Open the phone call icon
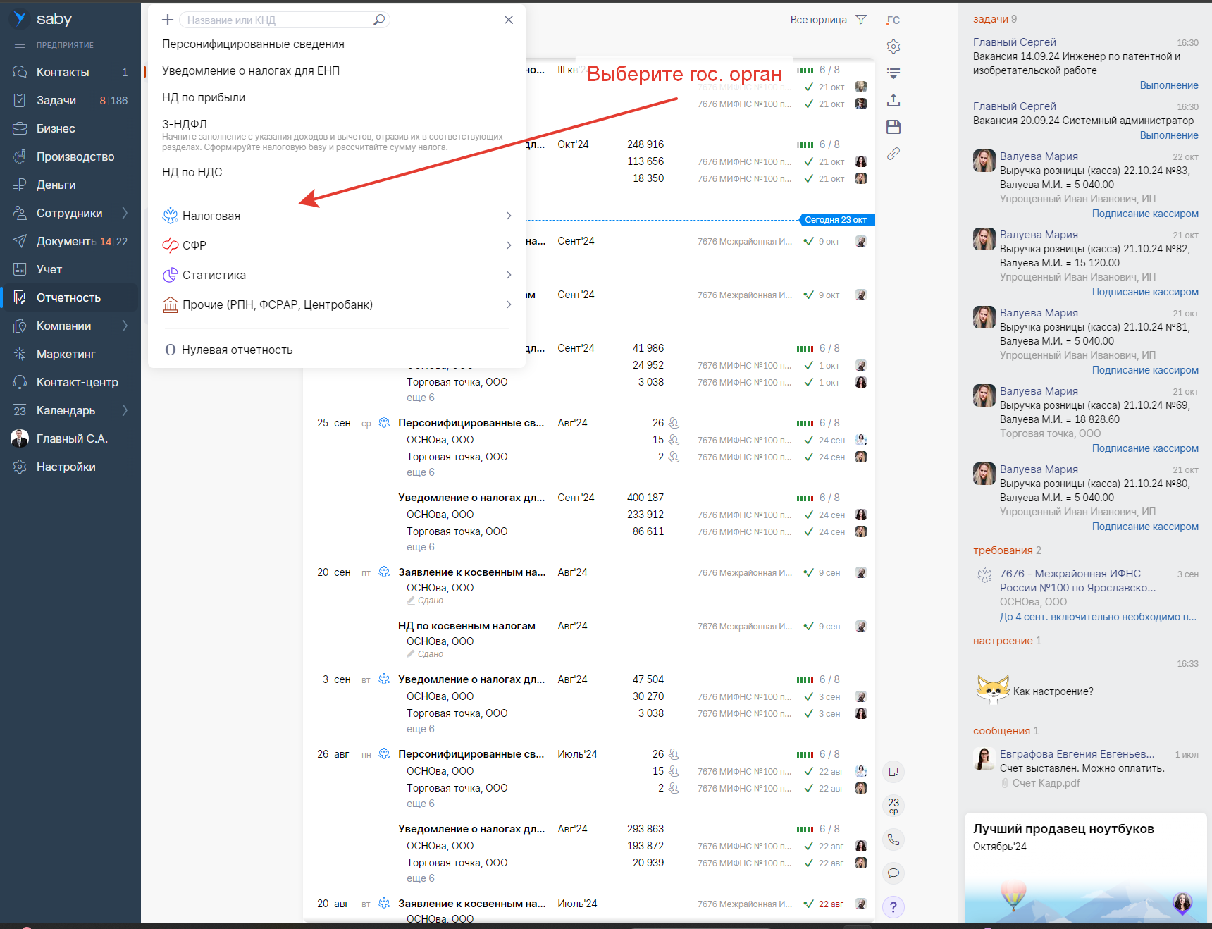Viewport: 1212px width, 929px height. tap(893, 839)
